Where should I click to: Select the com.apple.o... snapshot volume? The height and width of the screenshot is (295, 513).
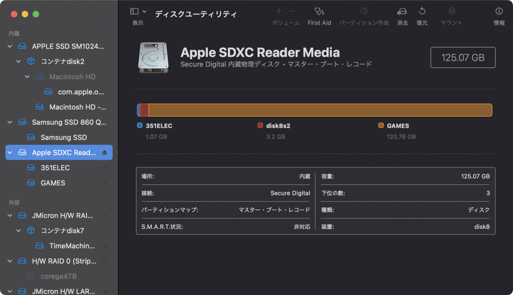click(x=81, y=92)
